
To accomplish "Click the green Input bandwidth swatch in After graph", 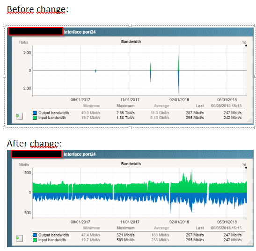I will [x=35, y=240].
